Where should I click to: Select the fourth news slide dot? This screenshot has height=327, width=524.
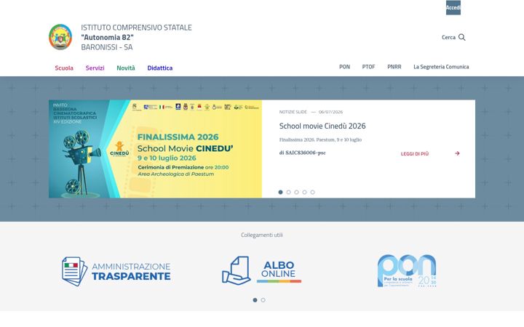304,192
